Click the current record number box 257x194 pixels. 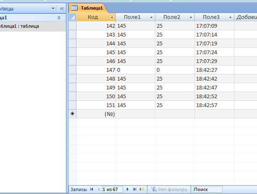pyautogui.click(x=112, y=189)
